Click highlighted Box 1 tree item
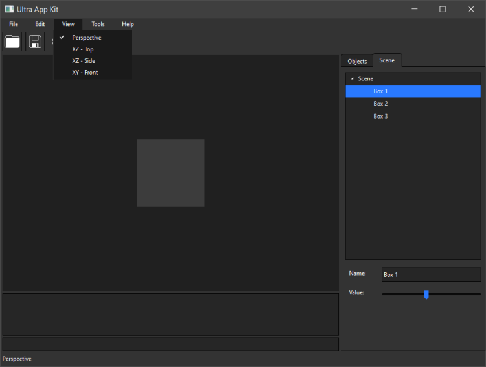The width and height of the screenshot is (486, 367). [x=380, y=91]
